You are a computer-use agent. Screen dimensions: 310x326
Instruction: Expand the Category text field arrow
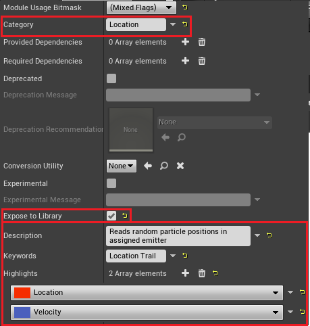pyautogui.click(x=173, y=24)
